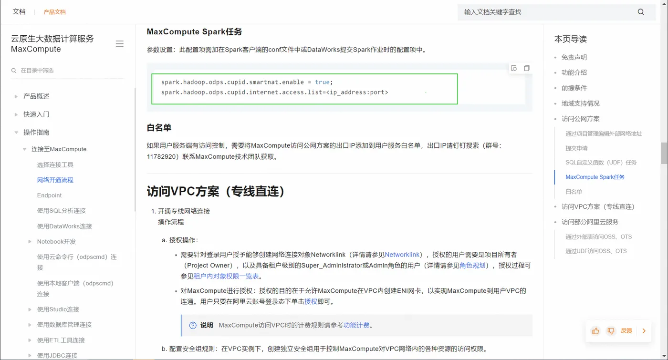Viewport: 668px width, 360px height.
Task: Expand the 使用Studio连接 tree node
Action: (x=30, y=309)
